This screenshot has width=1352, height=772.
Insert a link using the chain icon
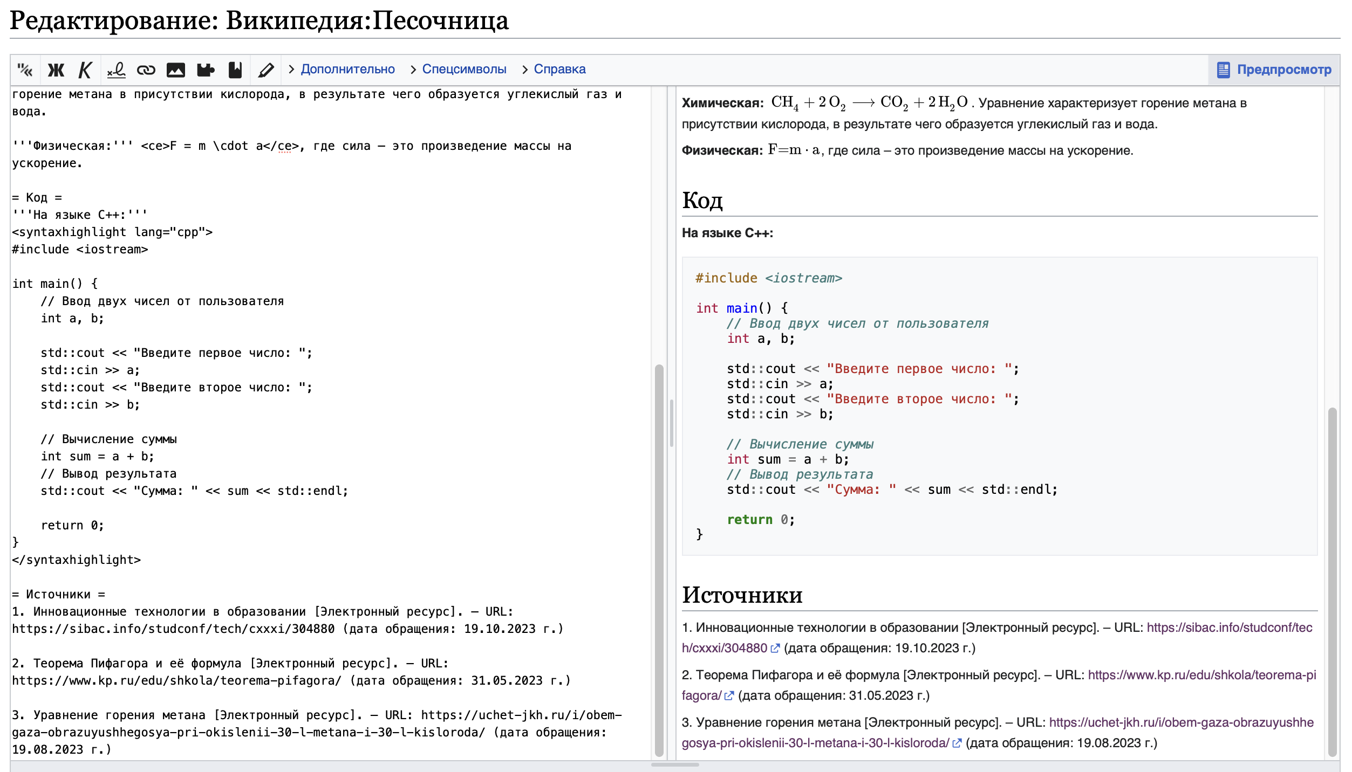click(146, 70)
